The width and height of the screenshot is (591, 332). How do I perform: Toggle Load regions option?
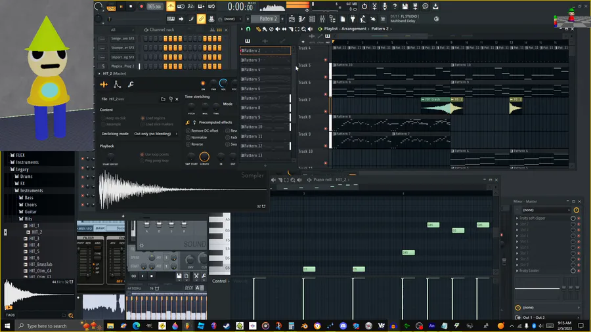pyautogui.click(x=152, y=118)
